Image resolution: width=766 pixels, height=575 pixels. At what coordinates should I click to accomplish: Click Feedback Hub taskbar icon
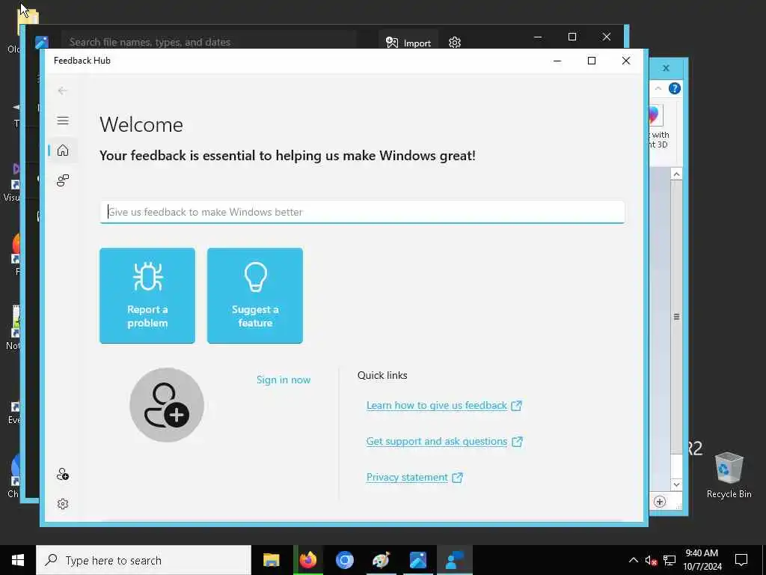click(455, 560)
